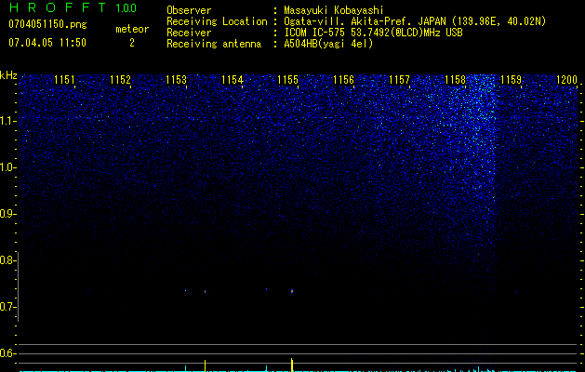Image resolution: width=585 pixels, height=372 pixels.
Task: Click the 1153 time axis label
Action: coord(176,80)
